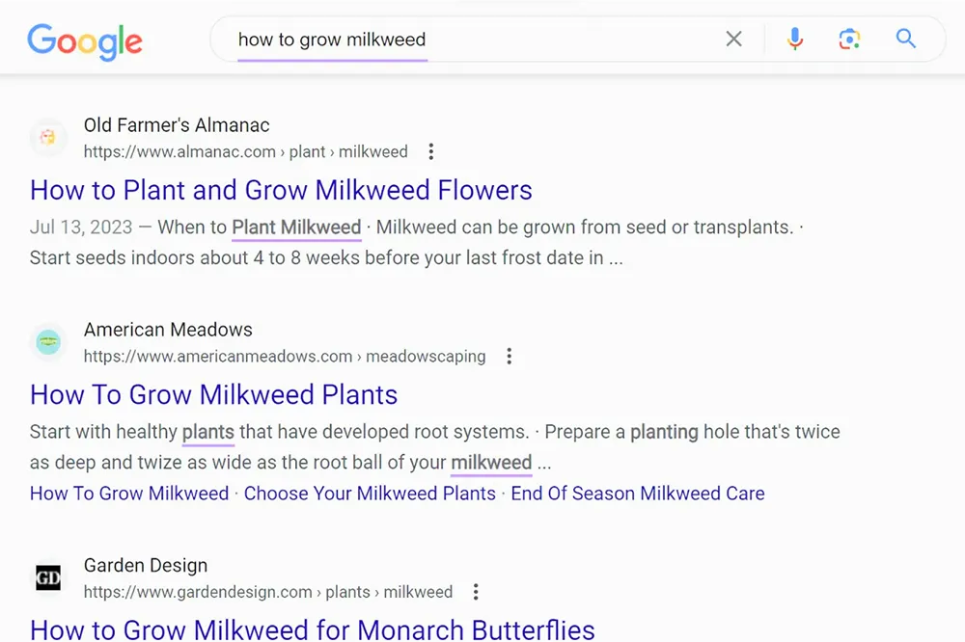The width and height of the screenshot is (965, 642).
Task: Click the blue magnifying glass search icon
Action: (x=905, y=39)
